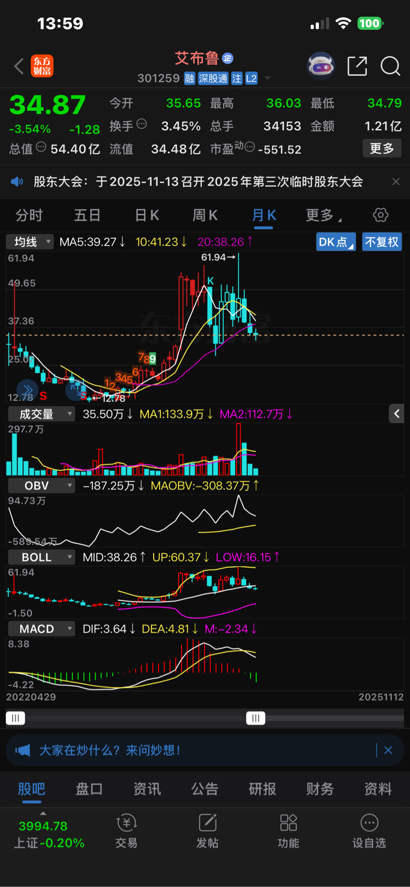Open the shareholder meeting announcement text
Image resolution: width=410 pixels, height=887 pixels.
(x=198, y=181)
